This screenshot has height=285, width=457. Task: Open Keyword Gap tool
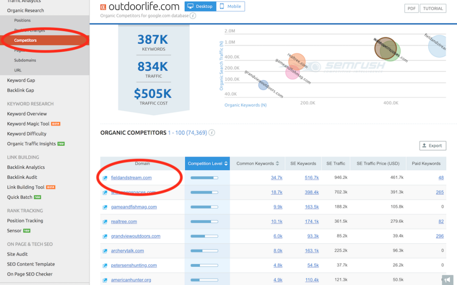pos(21,80)
